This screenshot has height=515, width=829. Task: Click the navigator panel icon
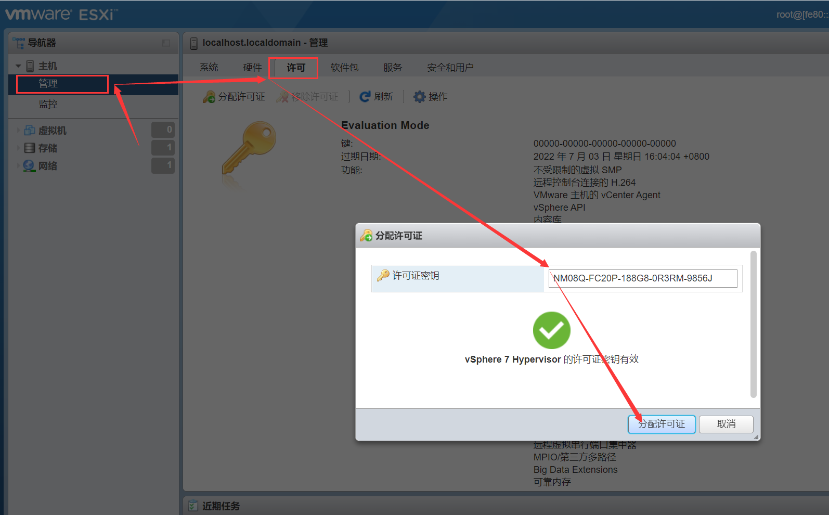pyautogui.click(x=19, y=43)
